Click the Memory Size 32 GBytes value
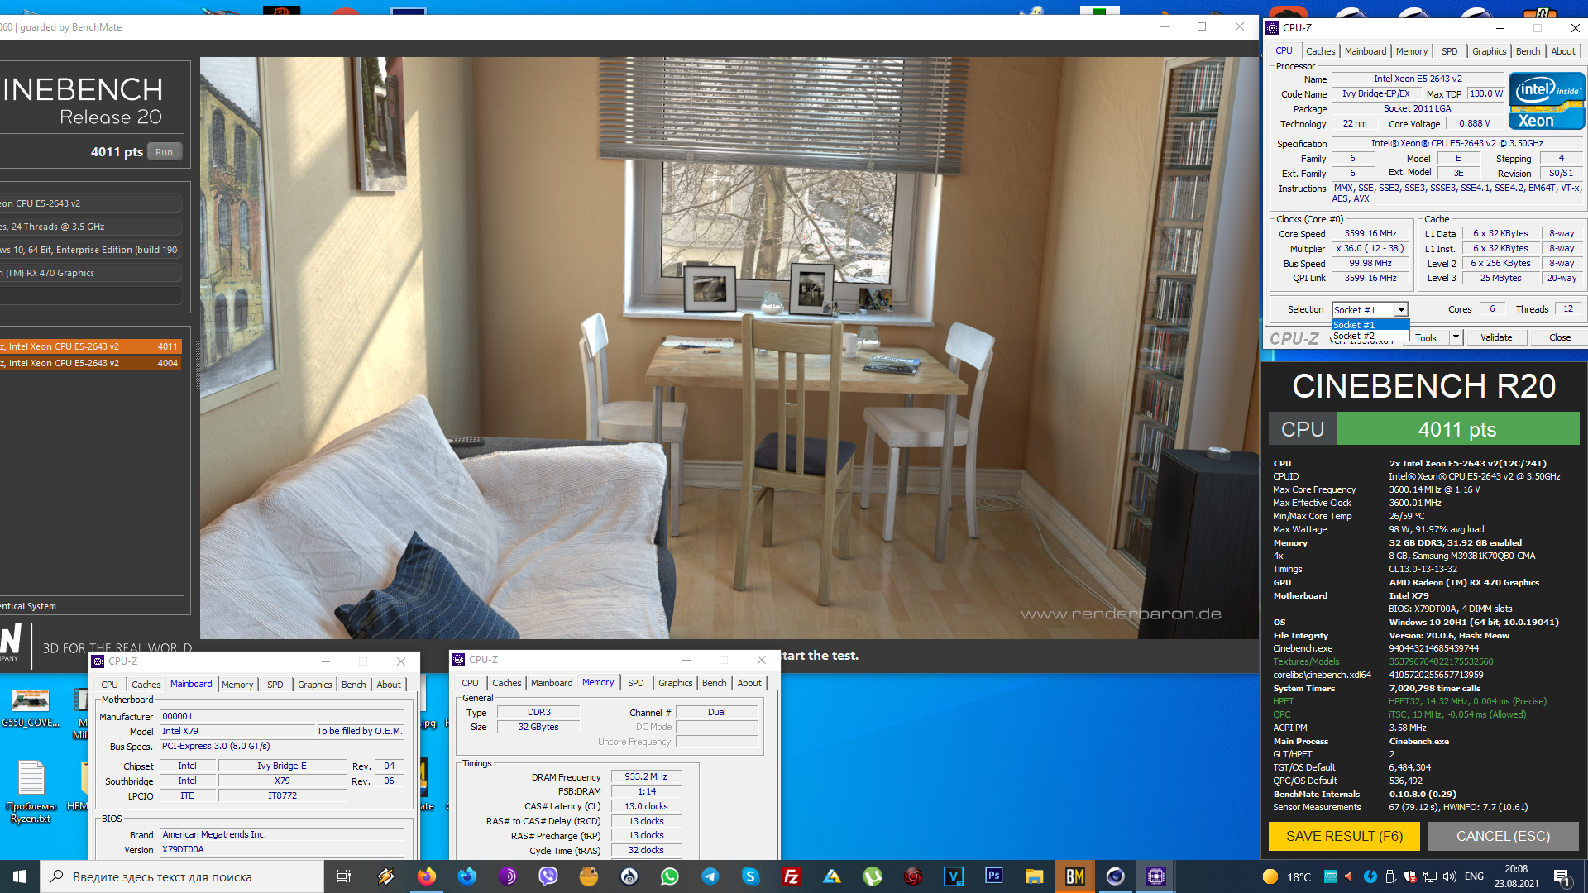Image resolution: width=1588 pixels, height=893 pixels. coord(538,727)
